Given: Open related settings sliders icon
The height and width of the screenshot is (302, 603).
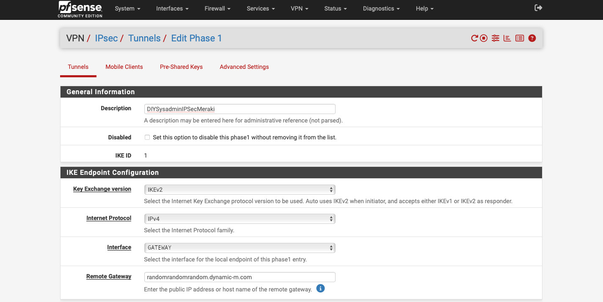Looking at the screenshot, I should pos(495,38).
